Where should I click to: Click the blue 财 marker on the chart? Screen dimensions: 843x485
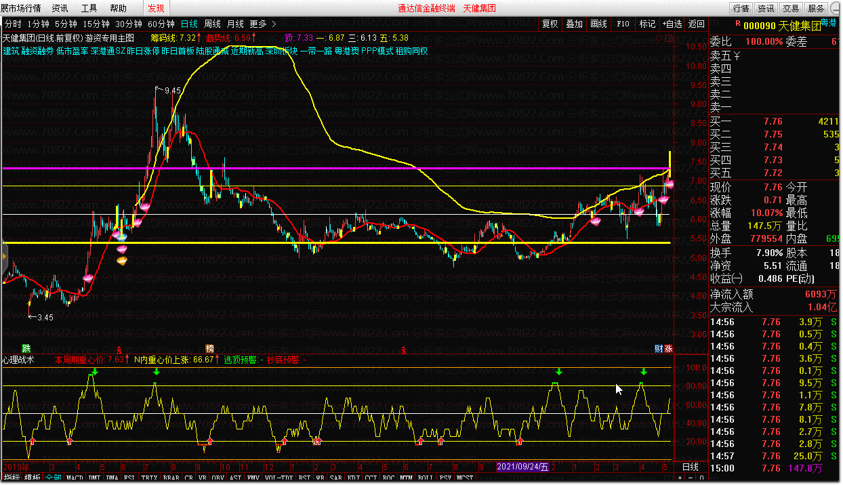[x=659, y=348]
